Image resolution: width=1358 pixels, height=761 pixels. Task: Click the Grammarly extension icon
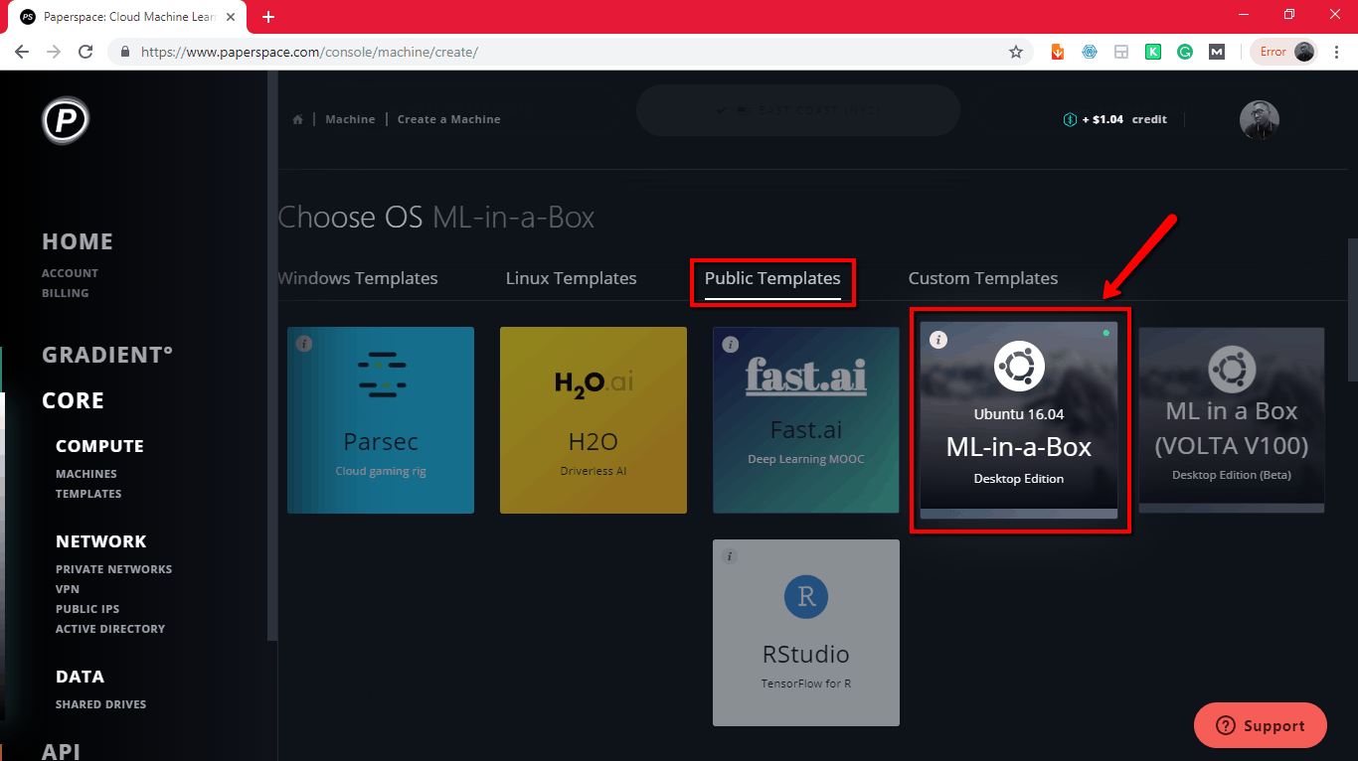(1185, 52)
